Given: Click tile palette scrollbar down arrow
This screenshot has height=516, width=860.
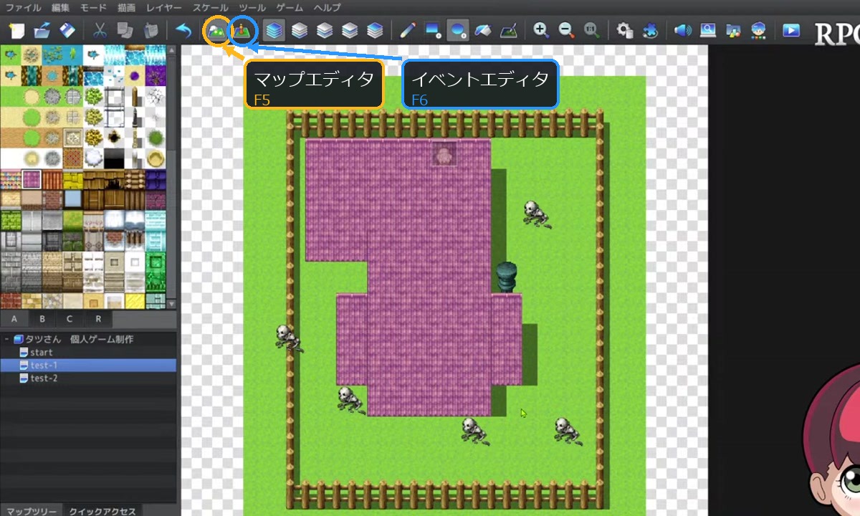Looking at the screenshot, I should click(x=171, y=304).
